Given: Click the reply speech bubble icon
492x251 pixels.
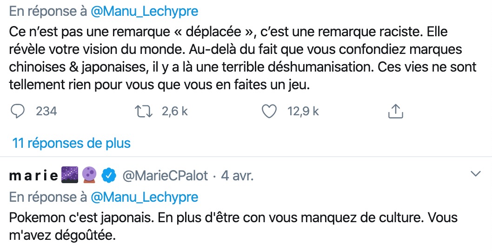Looking at the screenshot, I should coord(18,111).
